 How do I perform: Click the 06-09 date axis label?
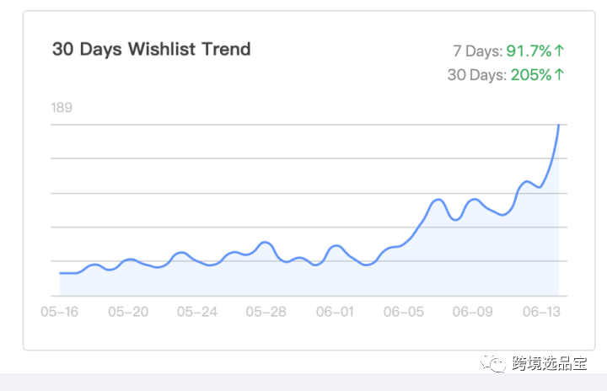pyautogui.click(x=472, y=312)
